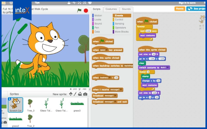This screenshot has height=129, width=207.
Task: Click the orange Remix button
Action: (180, 9)
